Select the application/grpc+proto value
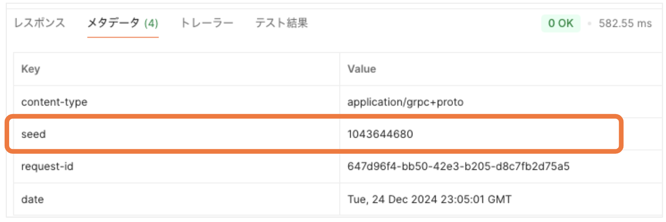Image resolution: width=666 pixels, height=222 pixels. 405,102
